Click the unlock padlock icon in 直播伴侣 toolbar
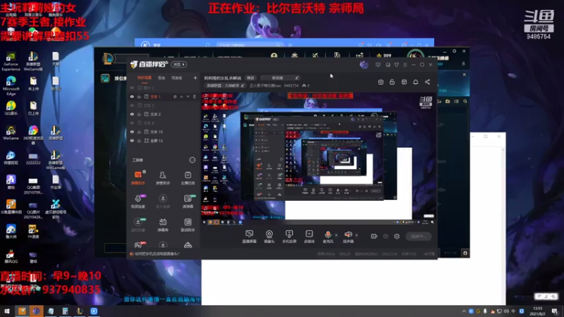 [392, 82]
